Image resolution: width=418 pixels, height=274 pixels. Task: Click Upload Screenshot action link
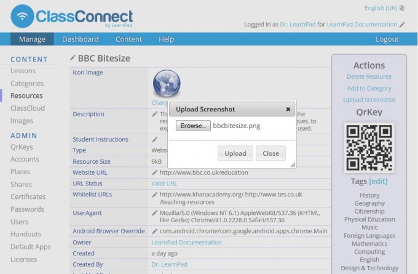(x=369, y=100)
